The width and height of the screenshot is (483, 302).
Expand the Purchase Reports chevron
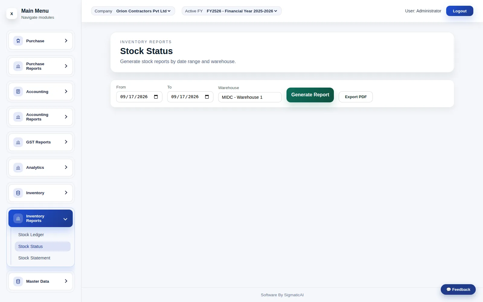[x=66, y=66]
